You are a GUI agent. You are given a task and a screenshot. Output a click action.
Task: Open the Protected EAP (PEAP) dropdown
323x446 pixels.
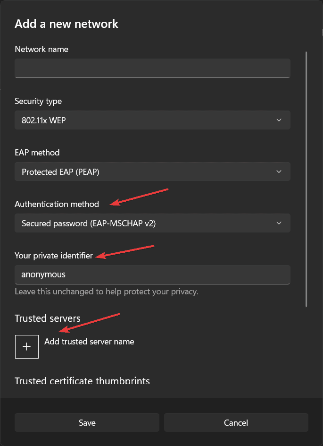point(152,172)
